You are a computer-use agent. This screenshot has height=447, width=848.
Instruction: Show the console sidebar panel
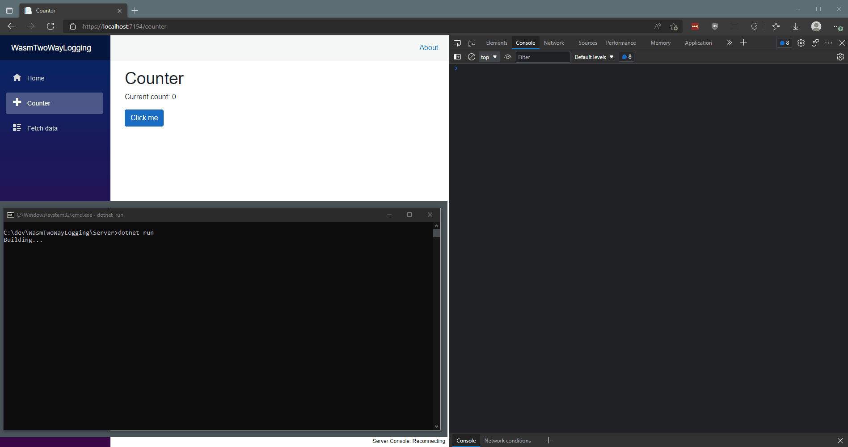(x=457, y=57)
